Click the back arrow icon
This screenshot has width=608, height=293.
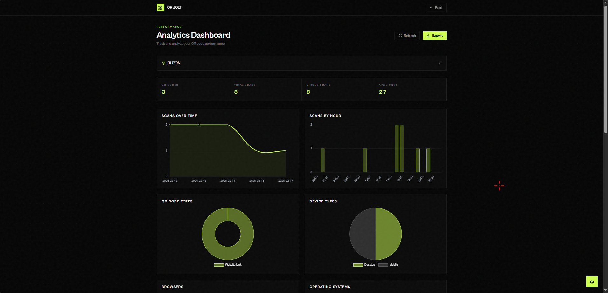coord(431,7)
